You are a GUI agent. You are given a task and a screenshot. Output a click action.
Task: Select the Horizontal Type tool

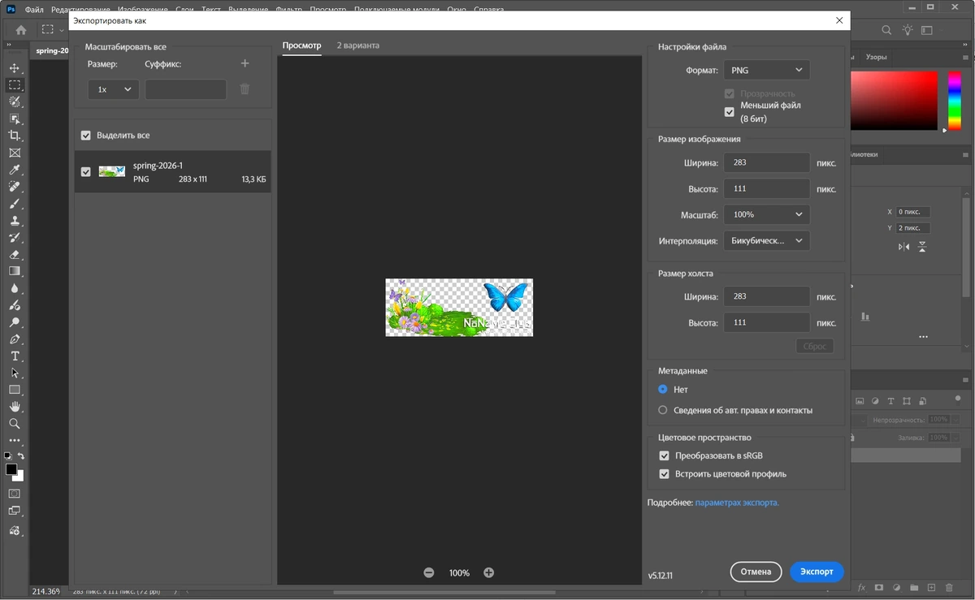point(15,356)
